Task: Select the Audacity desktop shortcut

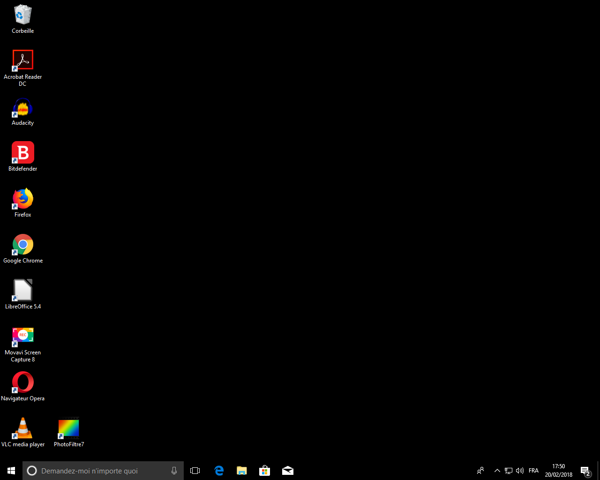Action: [22, 112]
